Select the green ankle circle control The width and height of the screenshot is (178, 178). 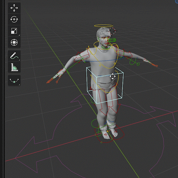tap(95, 124)
